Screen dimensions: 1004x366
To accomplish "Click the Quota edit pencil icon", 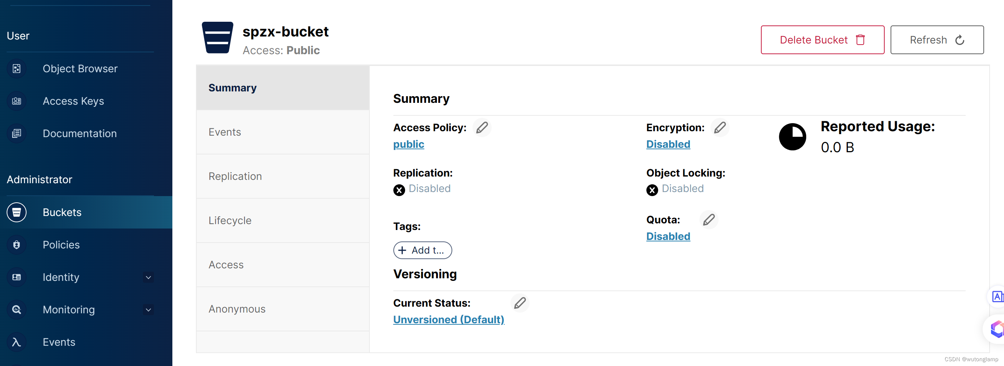I will (x=709, y=220).
